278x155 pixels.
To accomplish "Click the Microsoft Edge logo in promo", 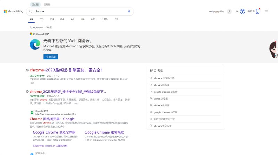I will point(35,44).
